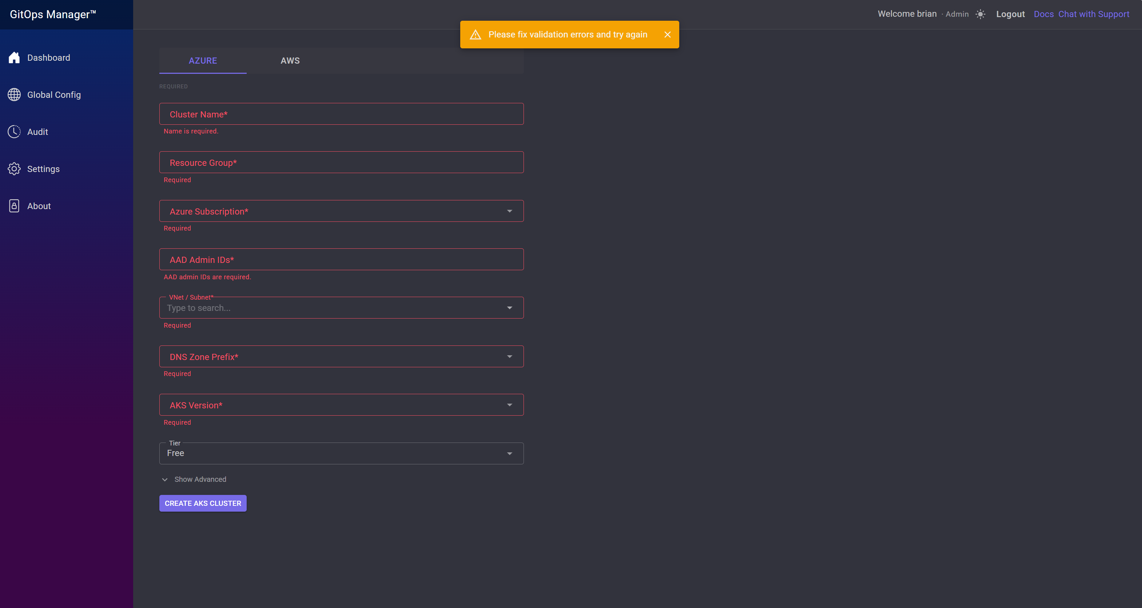The width and height of the screenshot is (1142, 608).
Task: Click the Audit clock icon
Action: pyautogui.click(x=14, y=132)
